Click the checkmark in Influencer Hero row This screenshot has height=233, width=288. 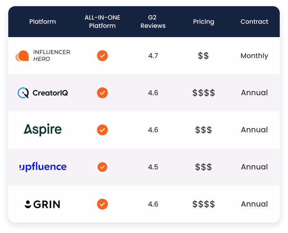tap(102, 56)
